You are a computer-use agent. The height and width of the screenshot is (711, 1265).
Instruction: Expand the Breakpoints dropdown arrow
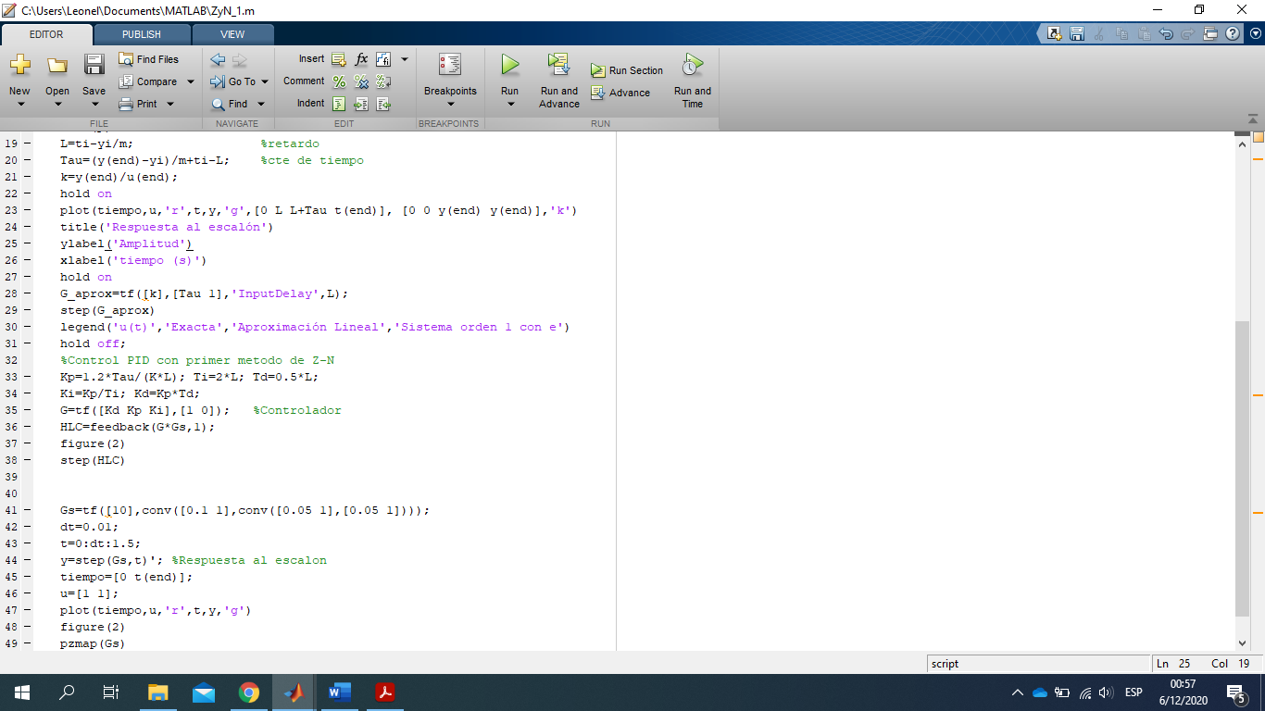pyautogui.click(x=450, y=105)
